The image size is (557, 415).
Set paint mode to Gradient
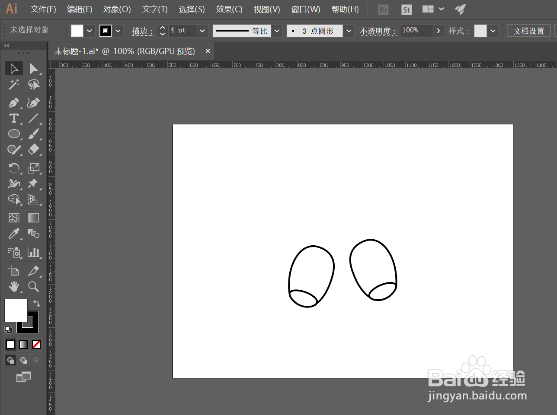point(23,344)
